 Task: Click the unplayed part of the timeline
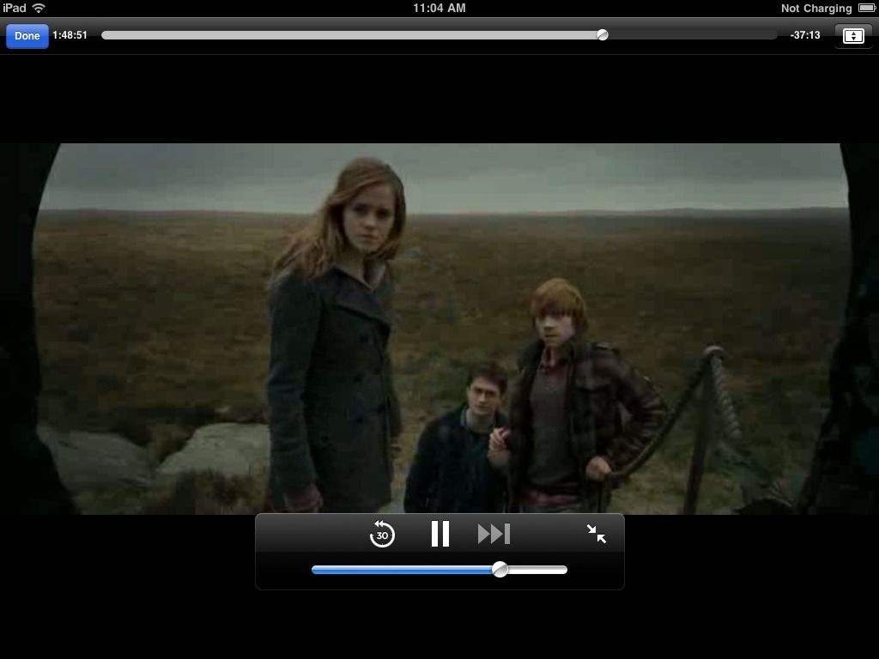click(693, 34)
